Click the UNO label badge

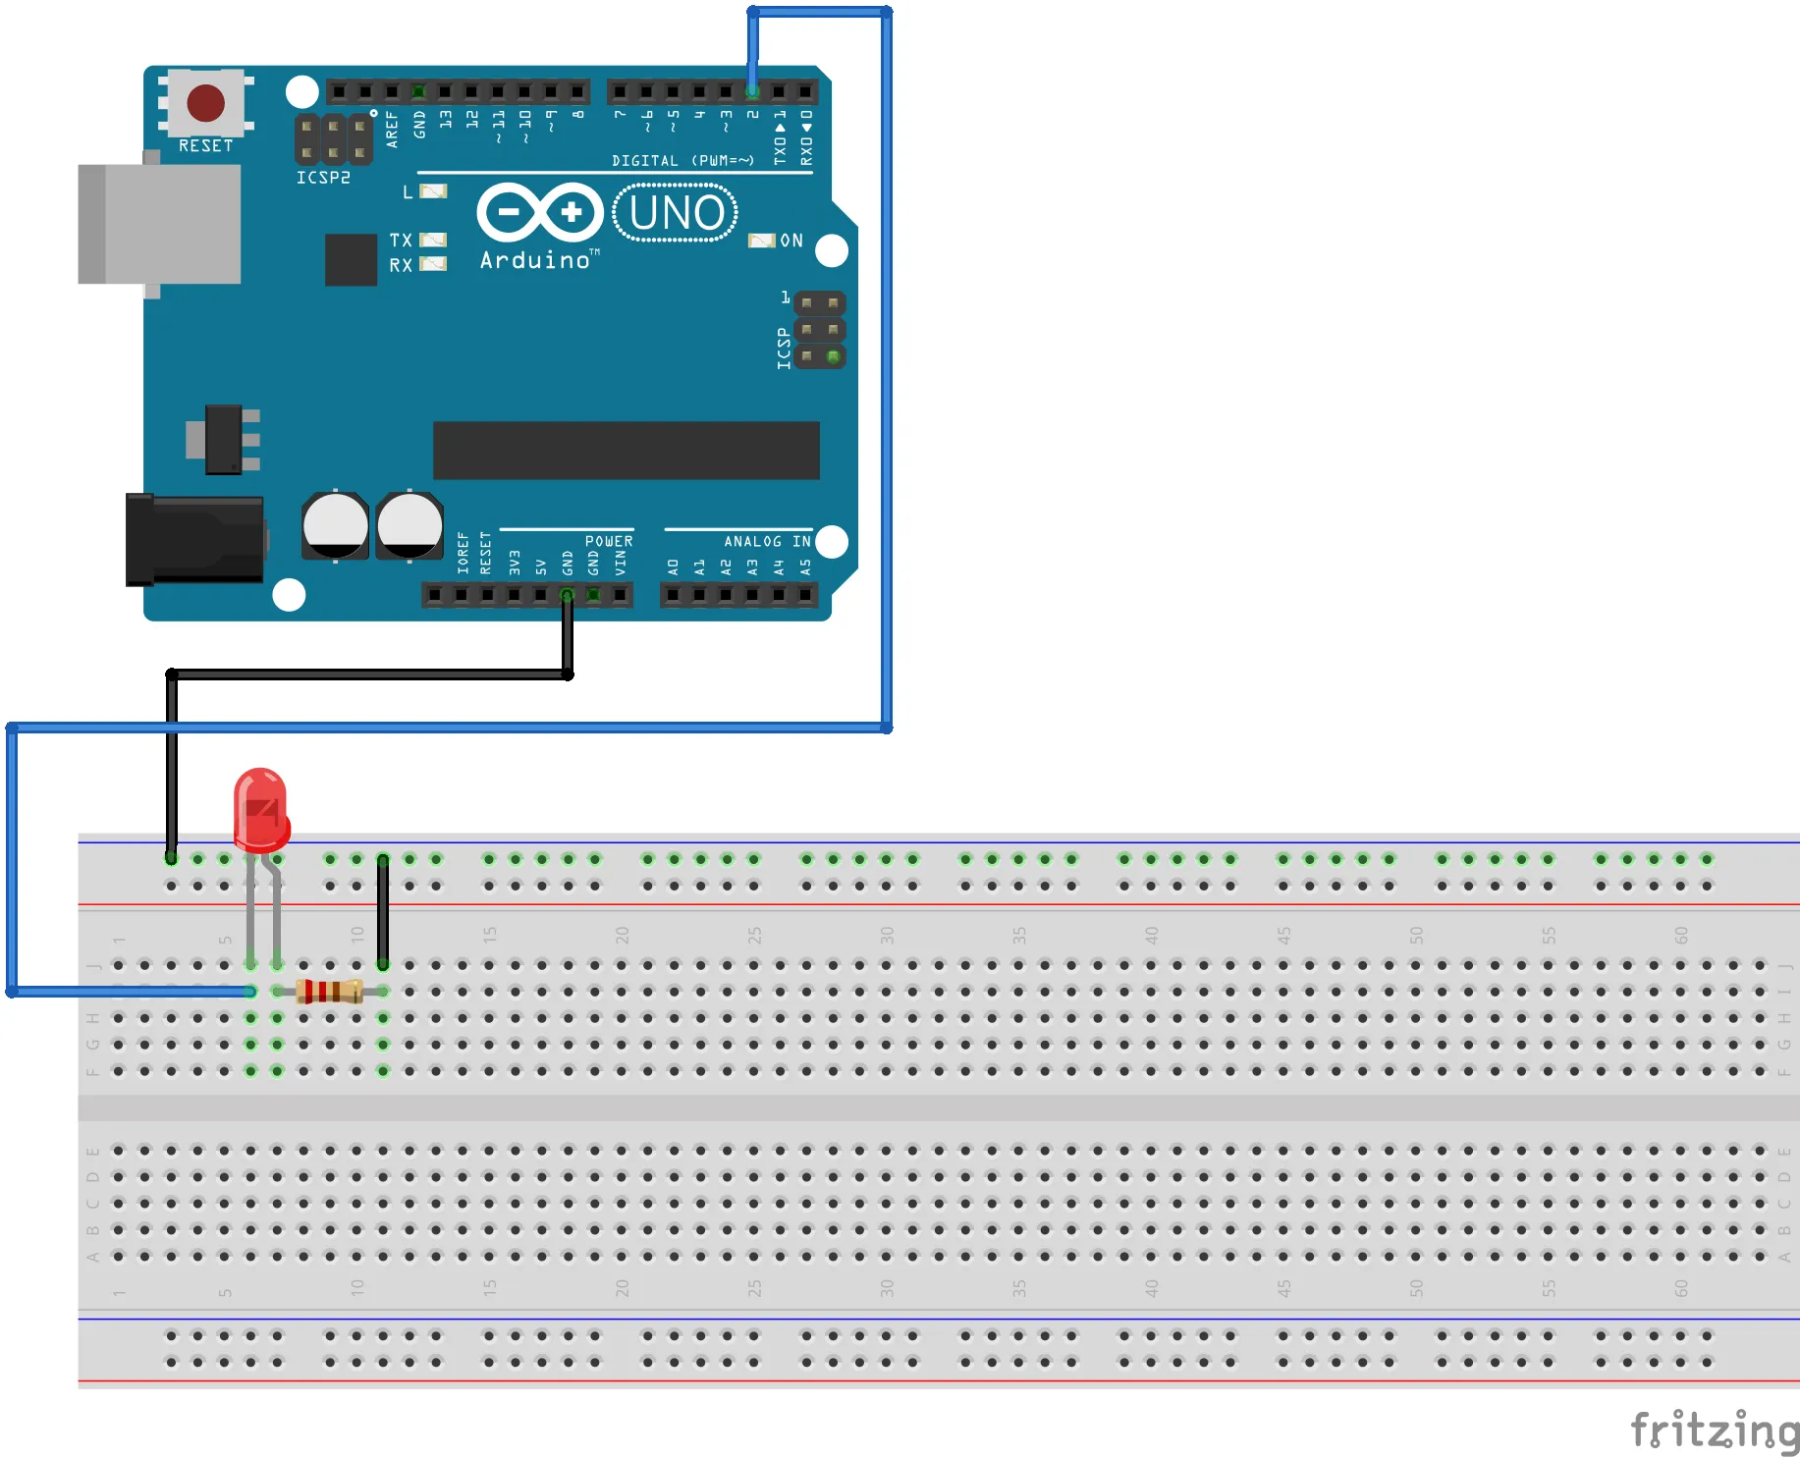[x=676, y=213]
